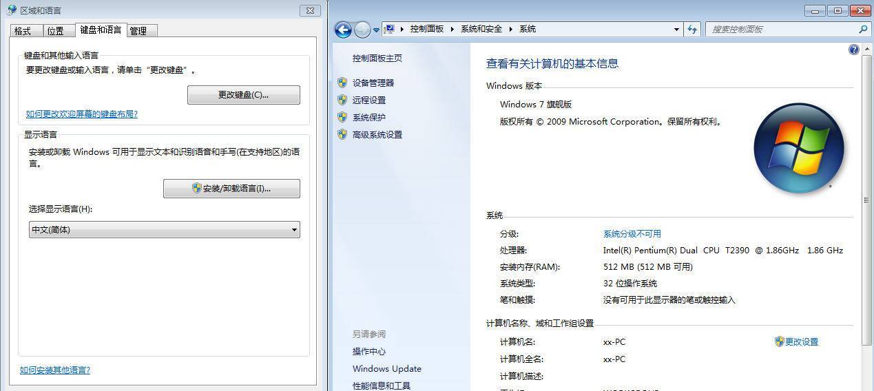
Task: Minimize the System window
Action: coord(815,10)
